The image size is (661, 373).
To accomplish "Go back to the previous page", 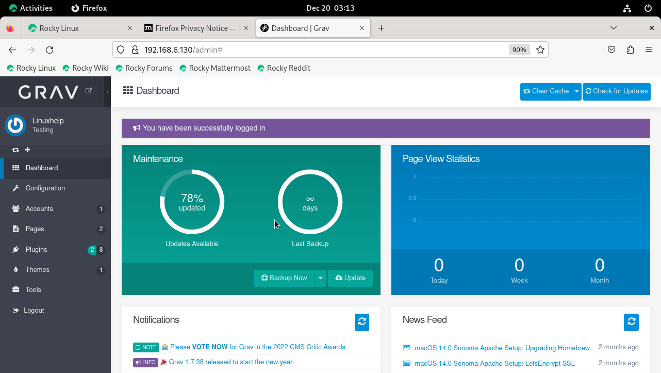I will tap(12, 50).
